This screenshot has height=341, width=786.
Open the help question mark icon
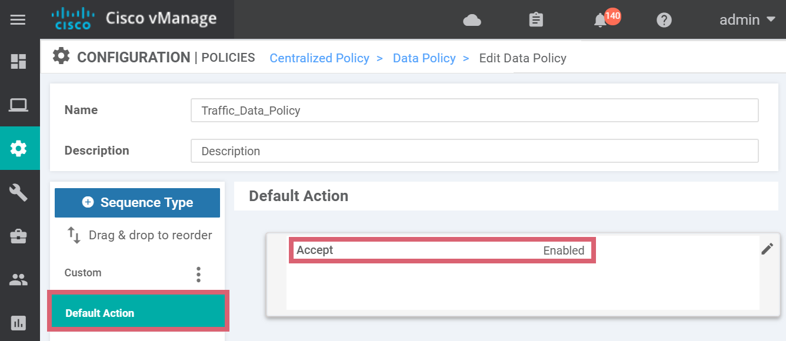[x=664, y=20]
